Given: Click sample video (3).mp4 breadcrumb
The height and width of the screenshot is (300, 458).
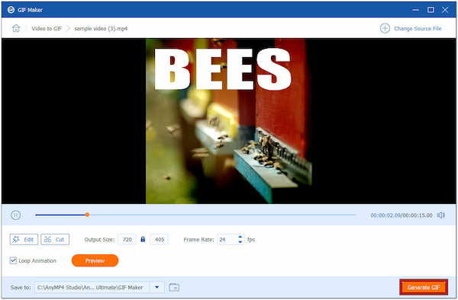Looking at the screenshot, I should 101,28.
